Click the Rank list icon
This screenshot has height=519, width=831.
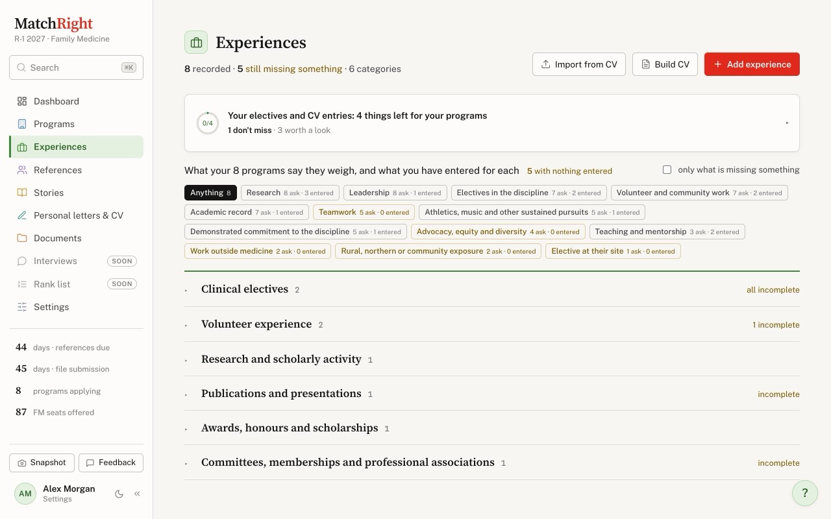point(22,284)
